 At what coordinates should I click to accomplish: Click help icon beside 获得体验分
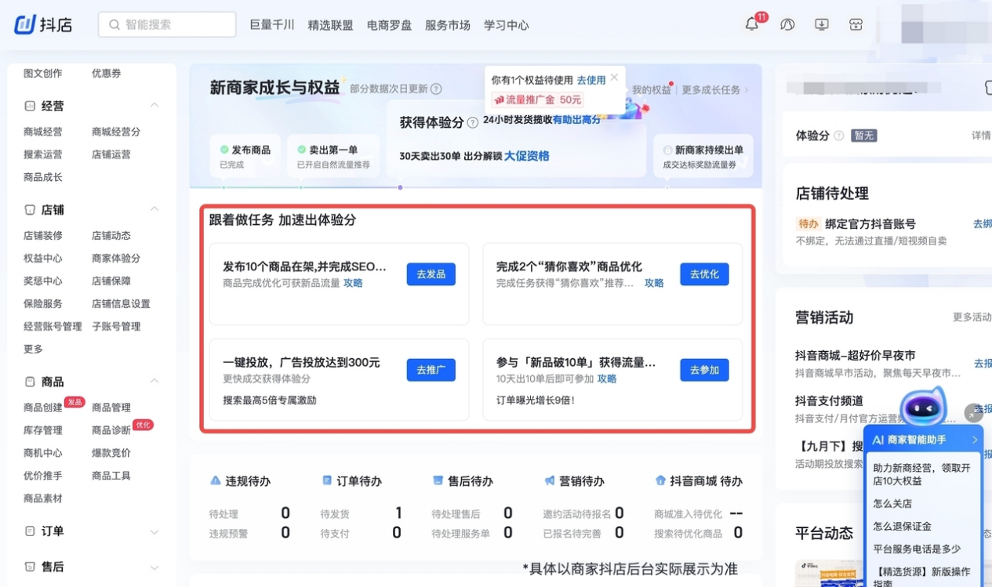tap(473, 123)
